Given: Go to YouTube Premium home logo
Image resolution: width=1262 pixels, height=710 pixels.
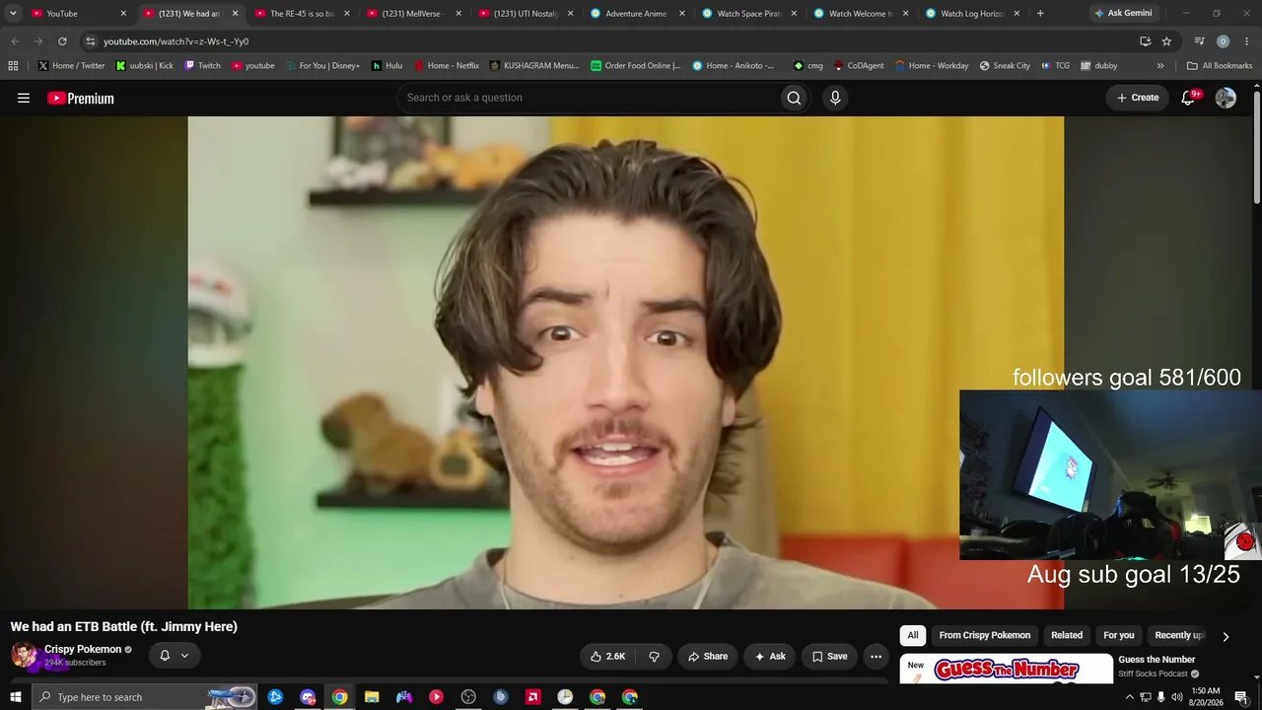Looking at the screenshot, I should [81, 98].
